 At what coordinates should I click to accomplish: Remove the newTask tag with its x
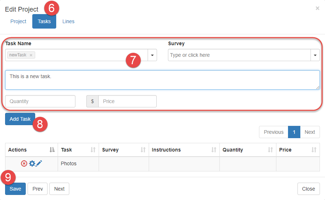[31, 55]
